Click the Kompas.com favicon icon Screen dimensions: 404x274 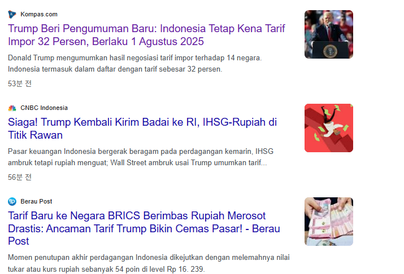(x=12, y=15)
